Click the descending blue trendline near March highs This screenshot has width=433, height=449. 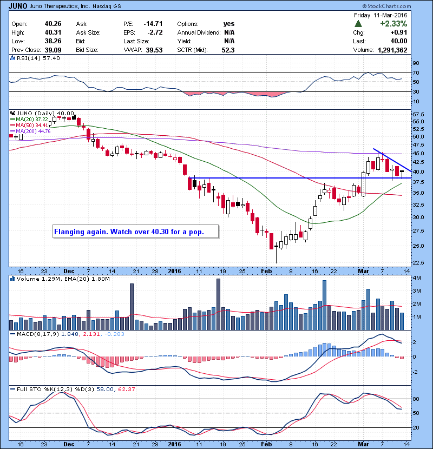point(392,160)
